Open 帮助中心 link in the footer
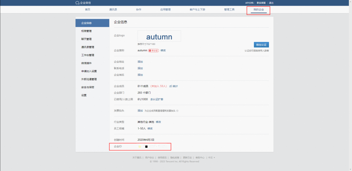Viewport: 352px width, 171px height. [200, 158]
